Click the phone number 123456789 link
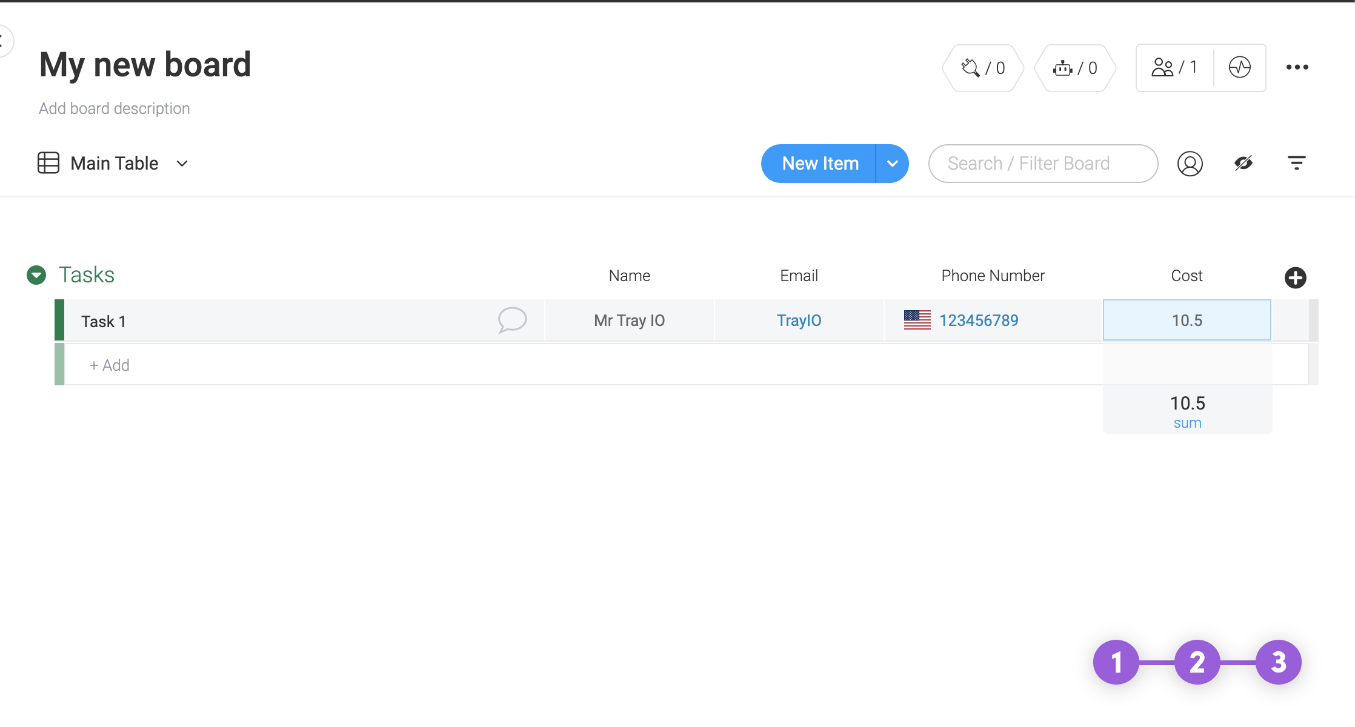 click(978, 320)
